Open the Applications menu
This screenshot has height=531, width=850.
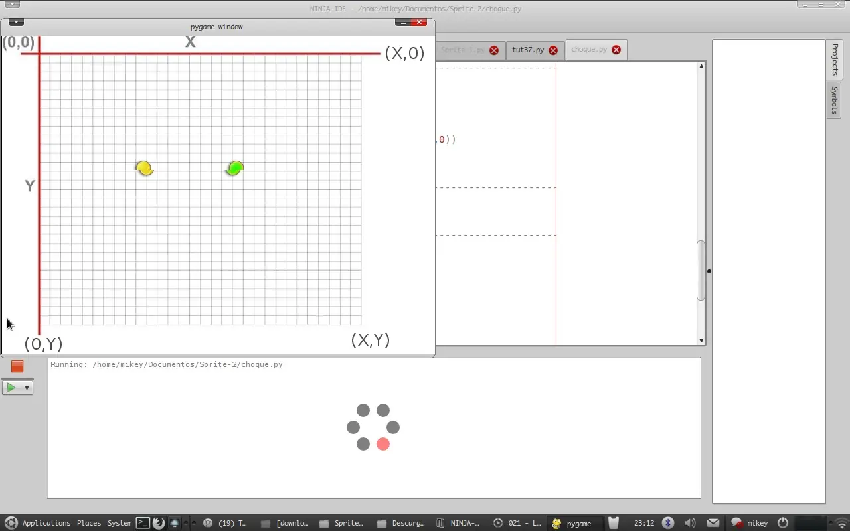(46, 523)
